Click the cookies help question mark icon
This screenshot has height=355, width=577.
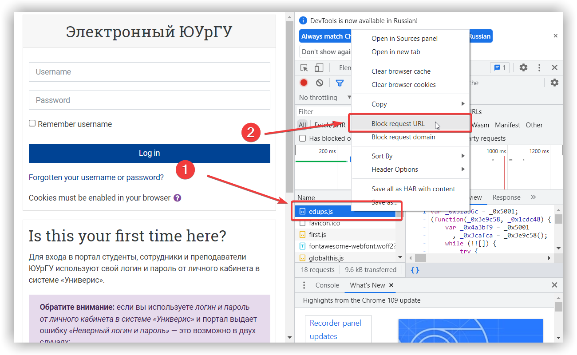[177, 198]
